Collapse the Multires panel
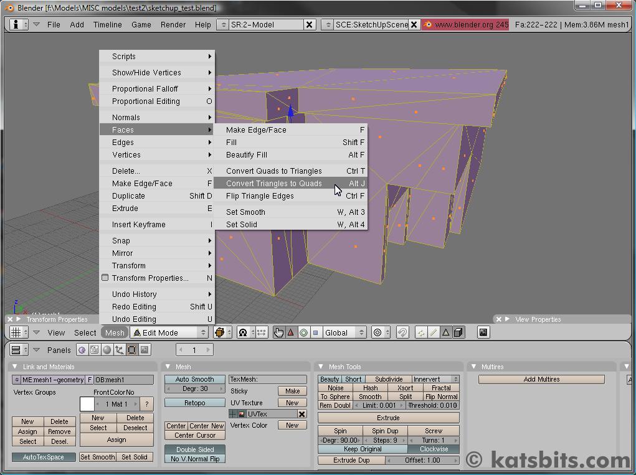This screenshot has height=475, width=636. click(x=473, y=367)
